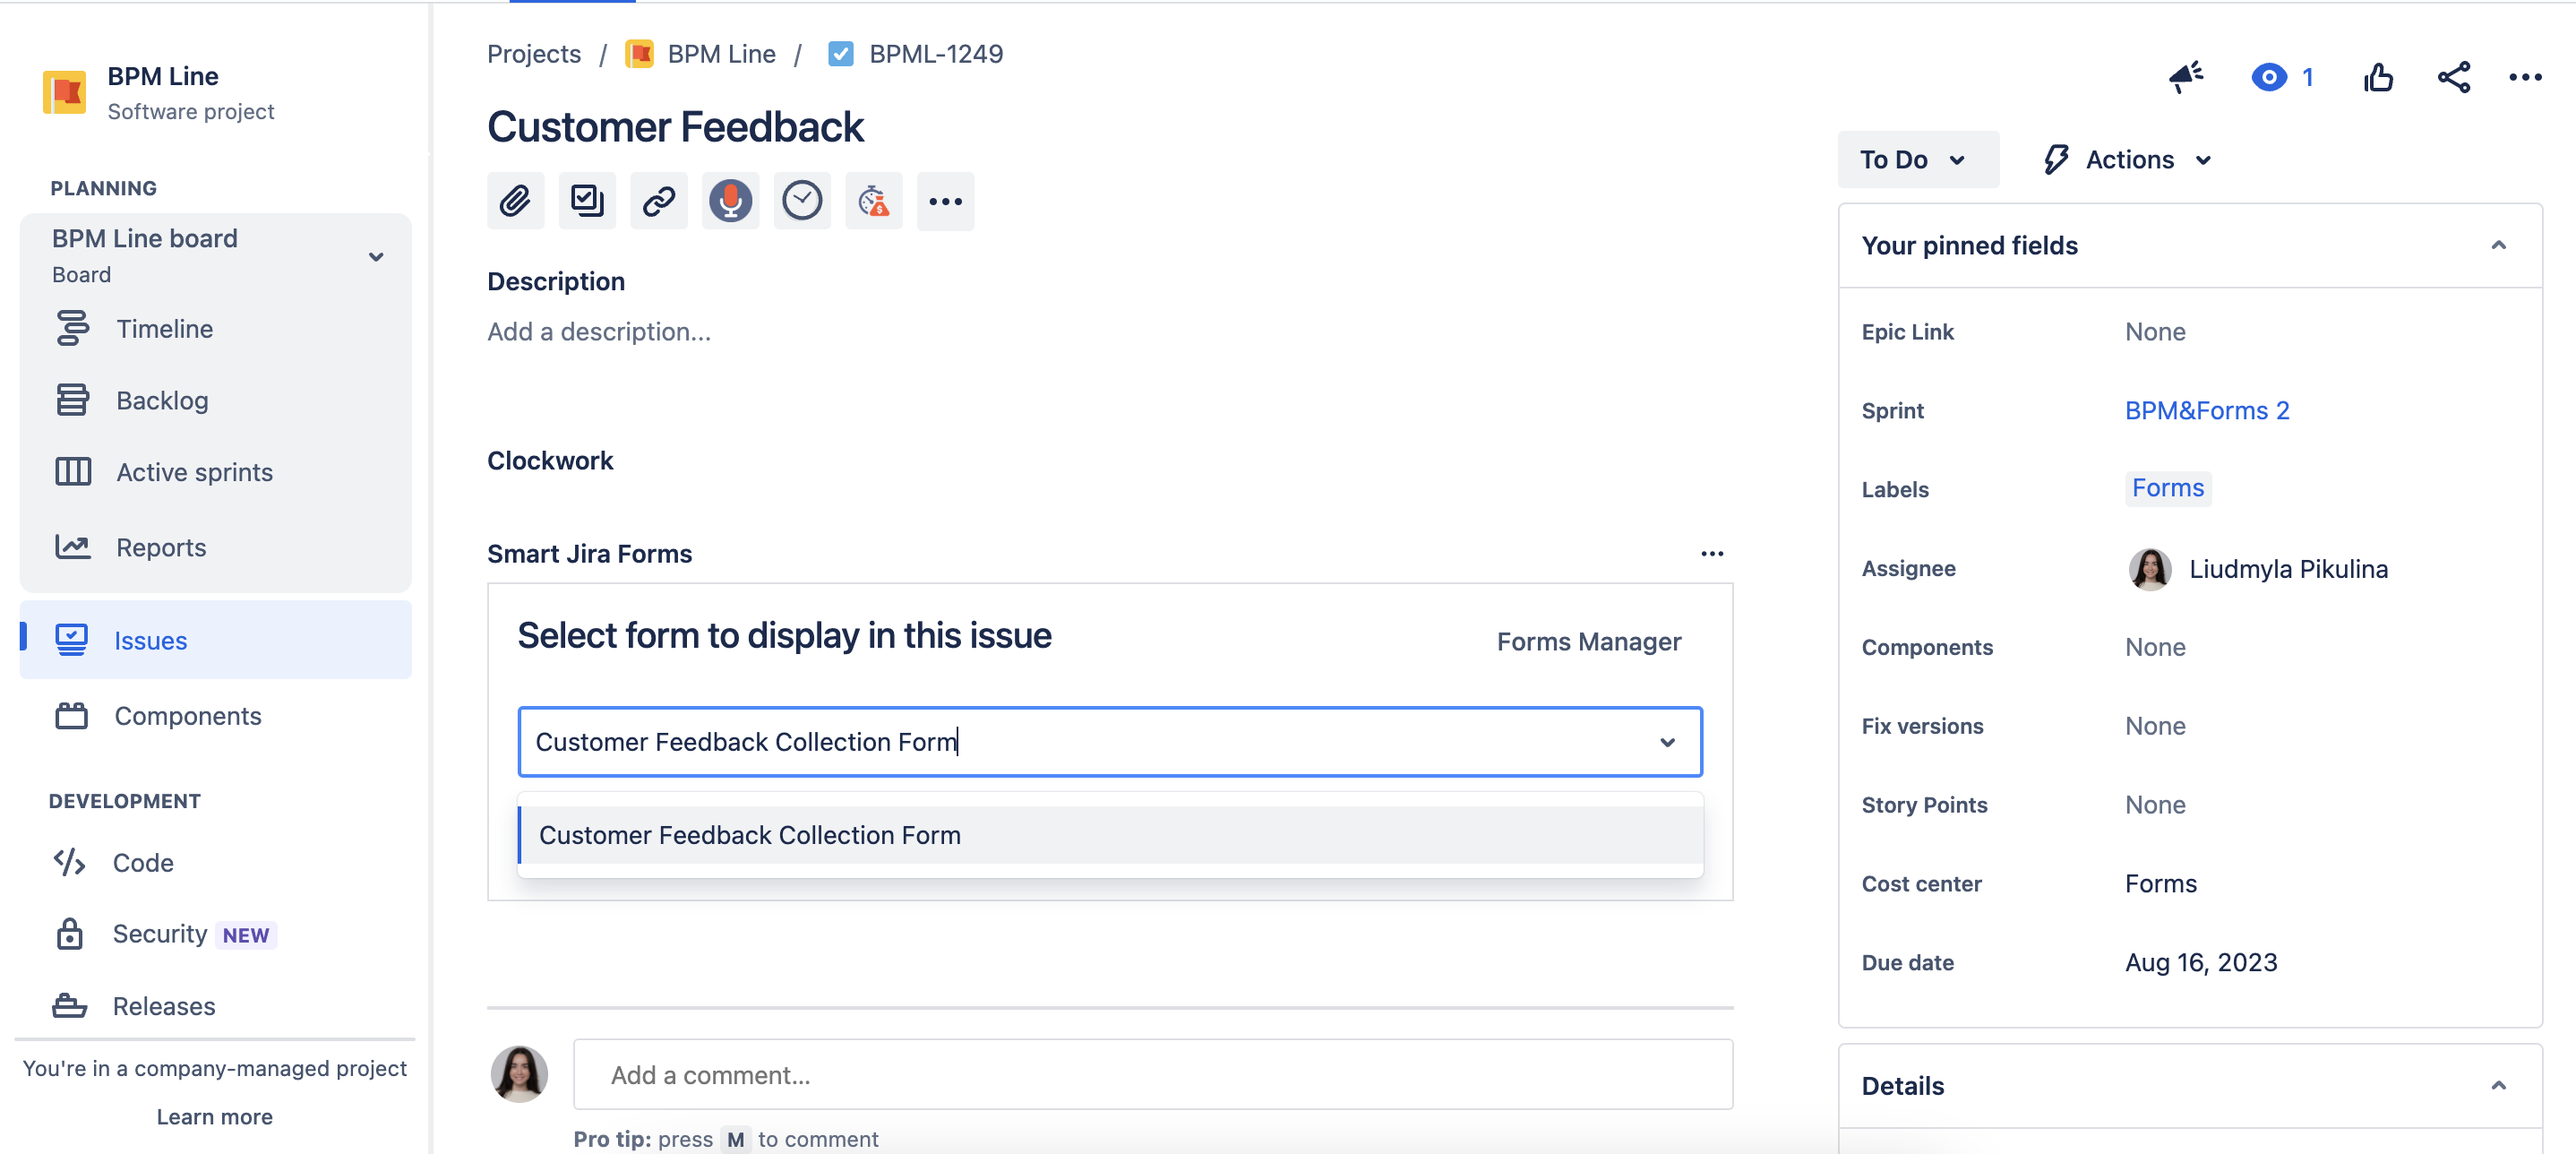Viewport: 2576px width, 1154px height.
Task: Open the BPM&Forms 2 sprint link
Action: tap(2206, 411)
